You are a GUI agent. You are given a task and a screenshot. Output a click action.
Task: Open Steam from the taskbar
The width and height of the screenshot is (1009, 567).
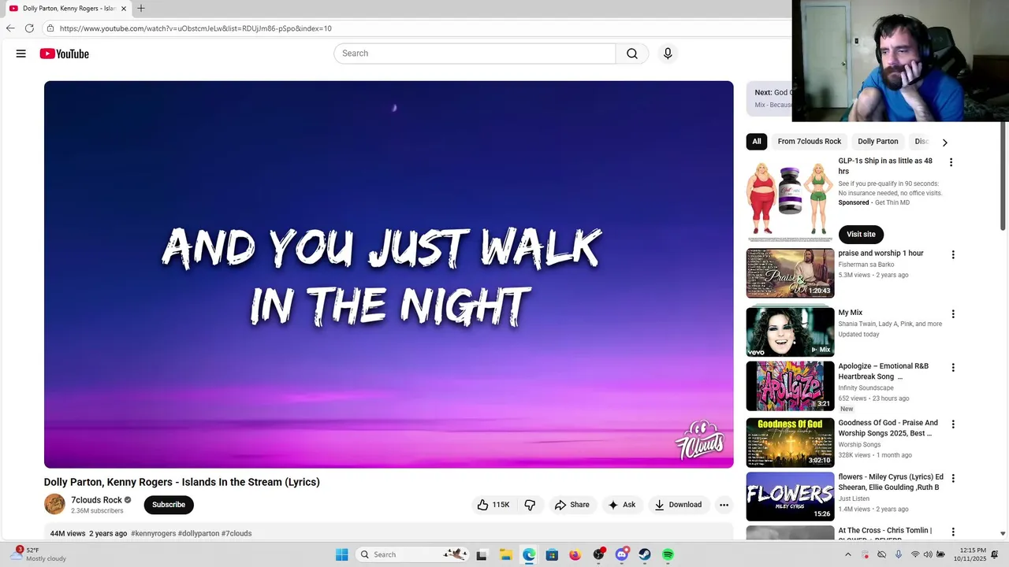tap(645, 554)
